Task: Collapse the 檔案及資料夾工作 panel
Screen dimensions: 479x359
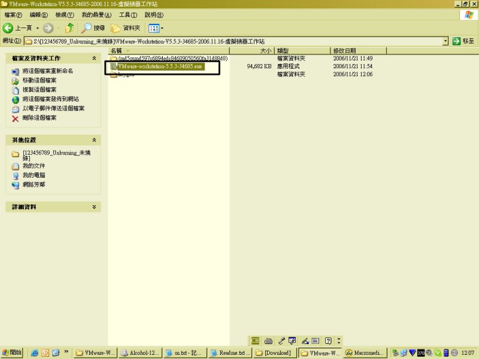Action: tap(94, 58)
